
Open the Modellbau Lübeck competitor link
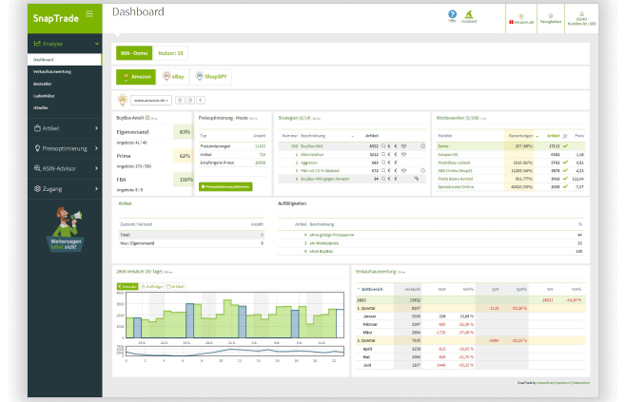tap(455, 163)
